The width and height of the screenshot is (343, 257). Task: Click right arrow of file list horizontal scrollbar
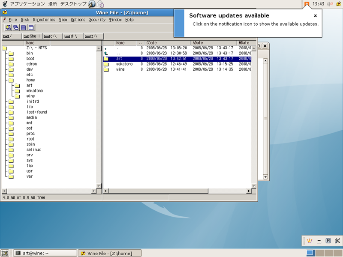coord(249,191)
